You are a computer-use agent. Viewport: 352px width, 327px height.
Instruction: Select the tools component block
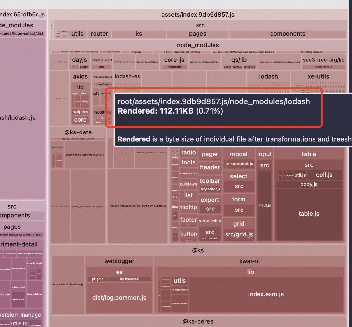click(x=188, y=162)
